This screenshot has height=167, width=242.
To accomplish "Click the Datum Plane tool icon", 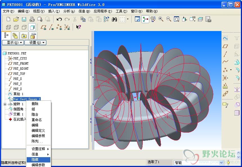I will coord(225,46).
